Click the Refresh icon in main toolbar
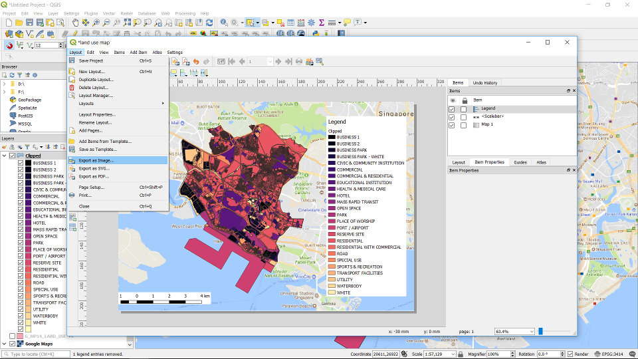Image resolution: width=638 pixels, height=359 pixels. (209, 23)
